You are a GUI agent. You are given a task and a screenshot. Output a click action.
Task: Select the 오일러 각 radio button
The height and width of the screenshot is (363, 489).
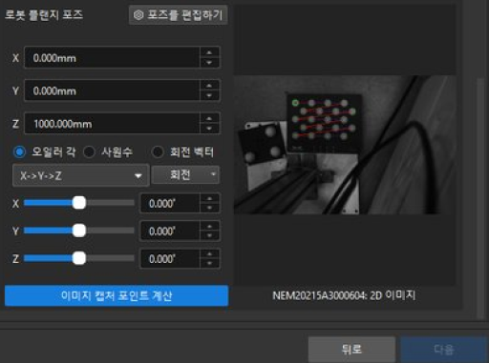tap(19, 152)
